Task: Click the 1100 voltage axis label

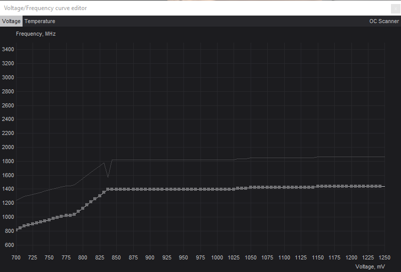Action: click(284, 257)
